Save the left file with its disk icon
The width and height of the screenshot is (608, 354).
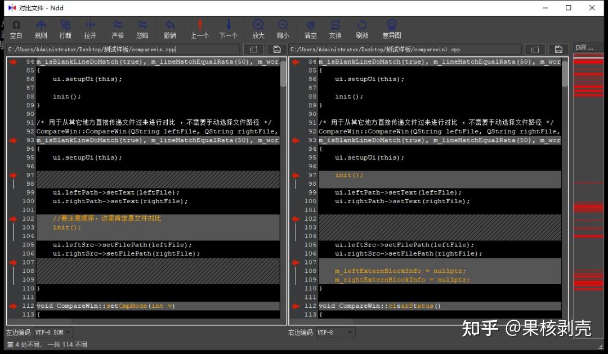[276, 49]
